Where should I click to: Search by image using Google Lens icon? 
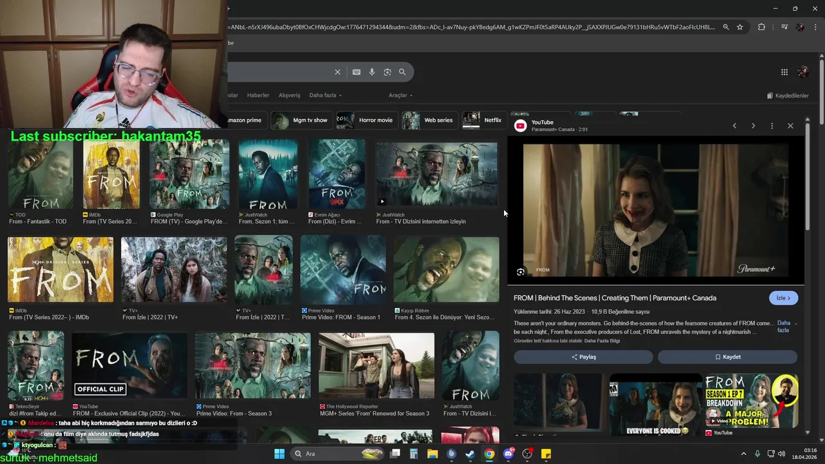coord(387,72)
